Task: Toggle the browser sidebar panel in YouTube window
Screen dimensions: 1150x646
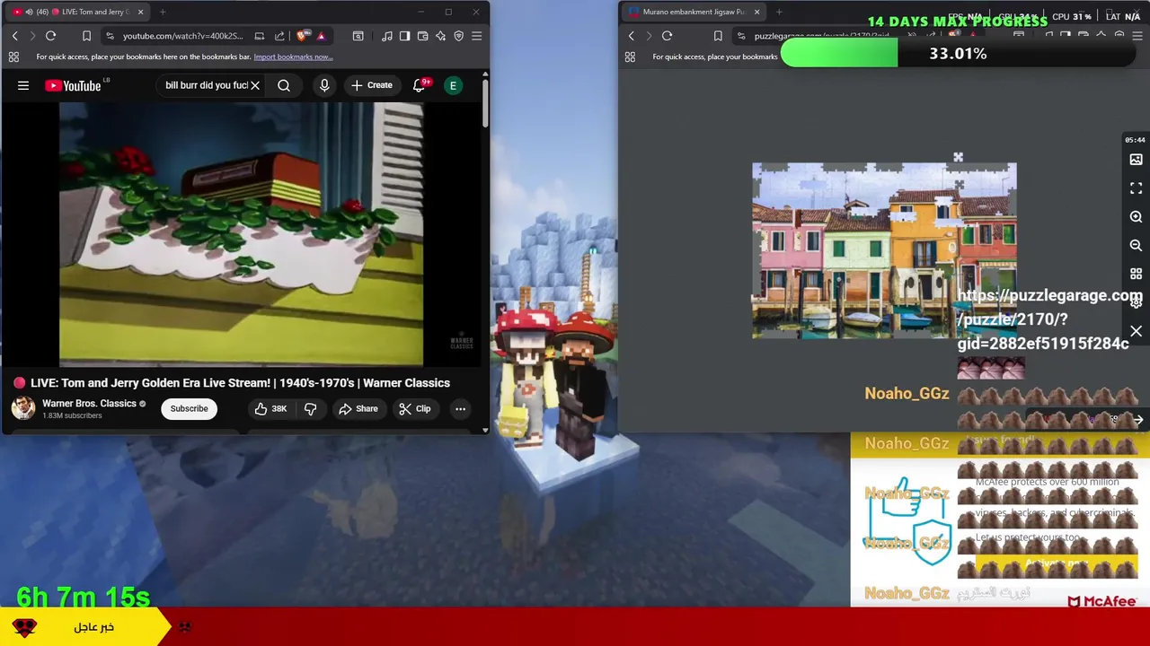Action: point(404,36)
